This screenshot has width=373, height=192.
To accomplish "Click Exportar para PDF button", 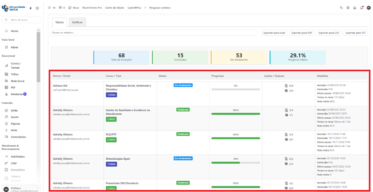I will point(302,33).
